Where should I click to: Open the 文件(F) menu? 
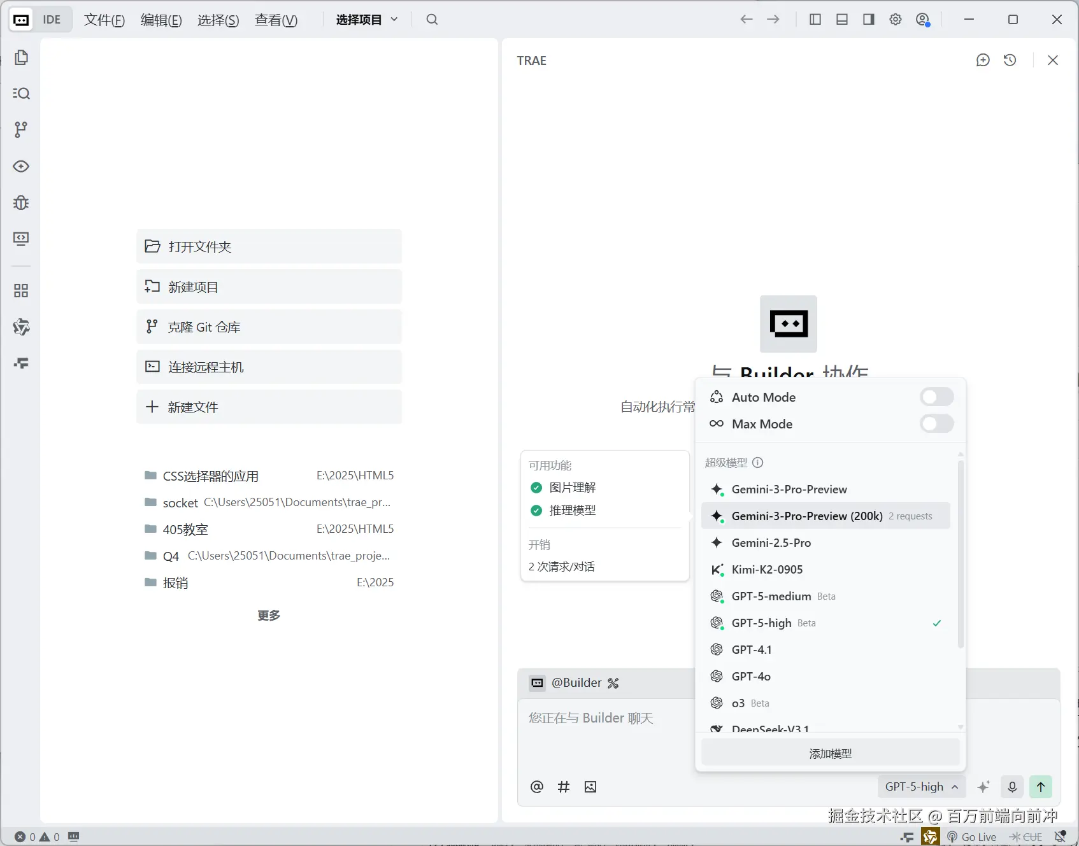click(x=104, y=20)
